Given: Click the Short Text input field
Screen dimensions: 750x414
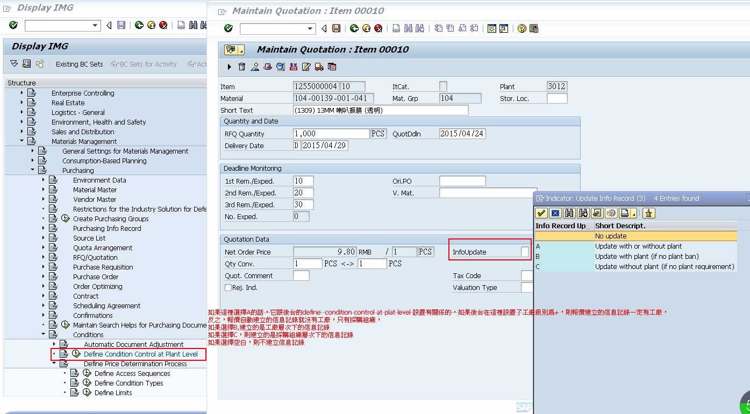Looking at the screenshot, I should pyautogui.click(x=381, y=110).
